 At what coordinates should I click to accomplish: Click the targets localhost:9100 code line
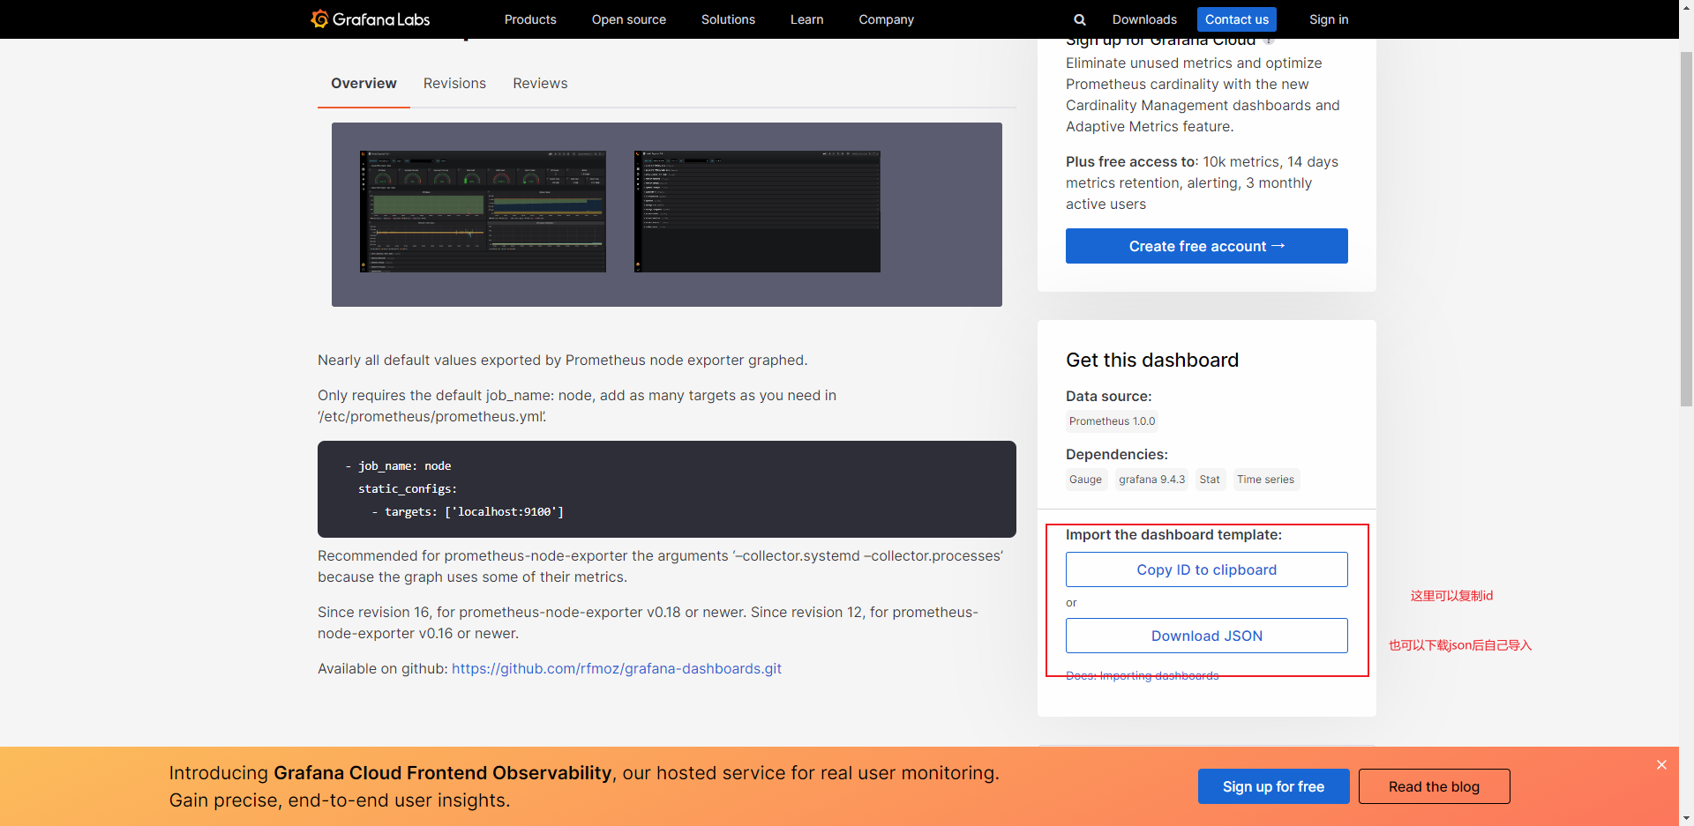468,511
